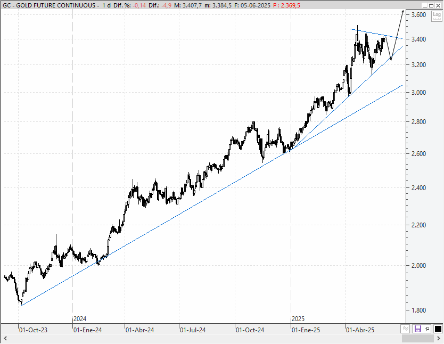Click the 3.200 price axis label
This screenshot has width=444, height=344.
point(418,65)
